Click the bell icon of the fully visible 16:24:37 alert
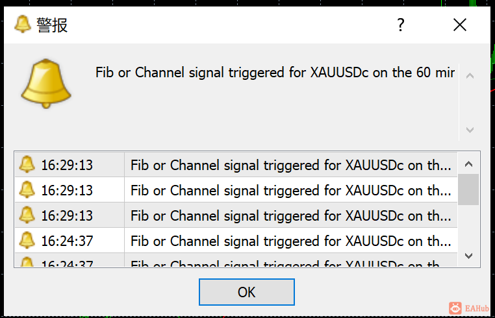This screenshot has height=318, width=495. click(27, 241)
